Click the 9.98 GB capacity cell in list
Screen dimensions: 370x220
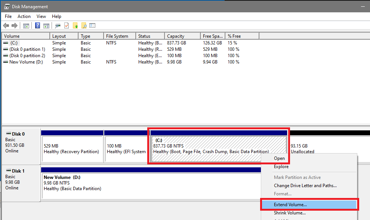tap(174, 62)
